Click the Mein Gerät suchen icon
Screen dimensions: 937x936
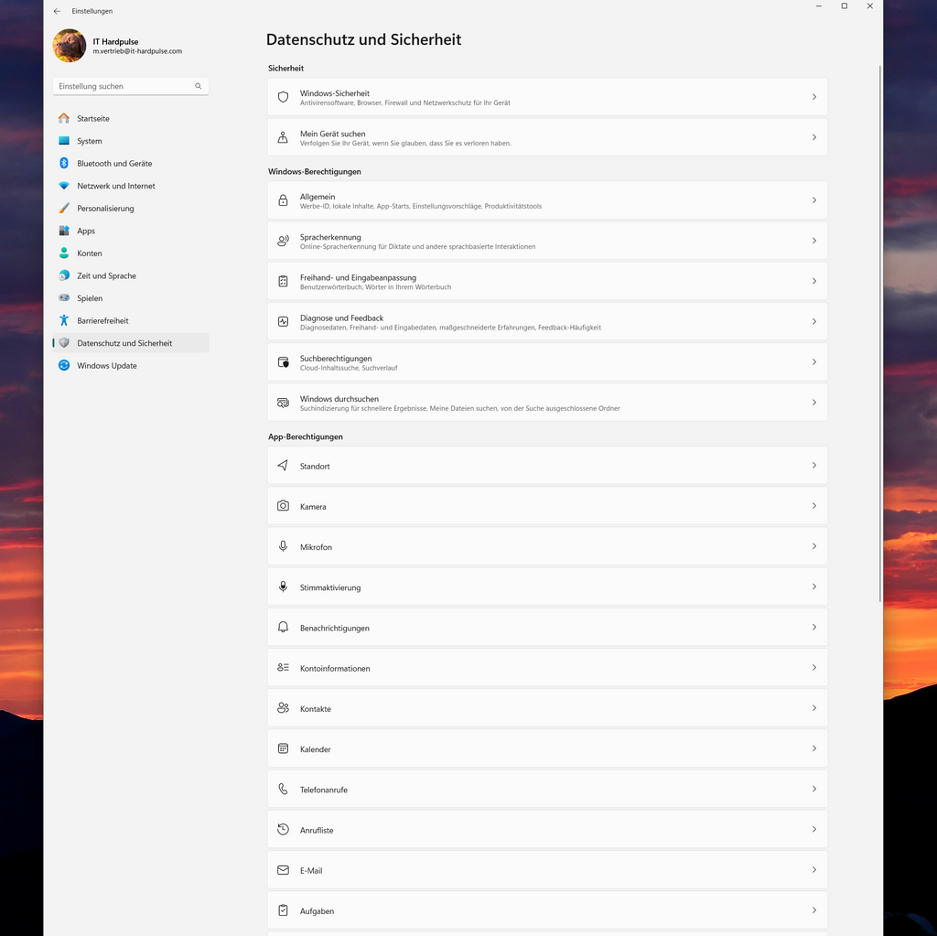click(283, 137)
